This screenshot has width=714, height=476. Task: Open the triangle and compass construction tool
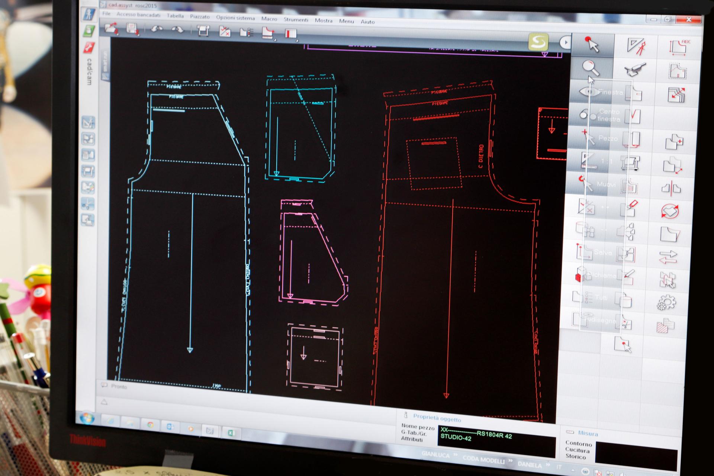pos(636,47)
